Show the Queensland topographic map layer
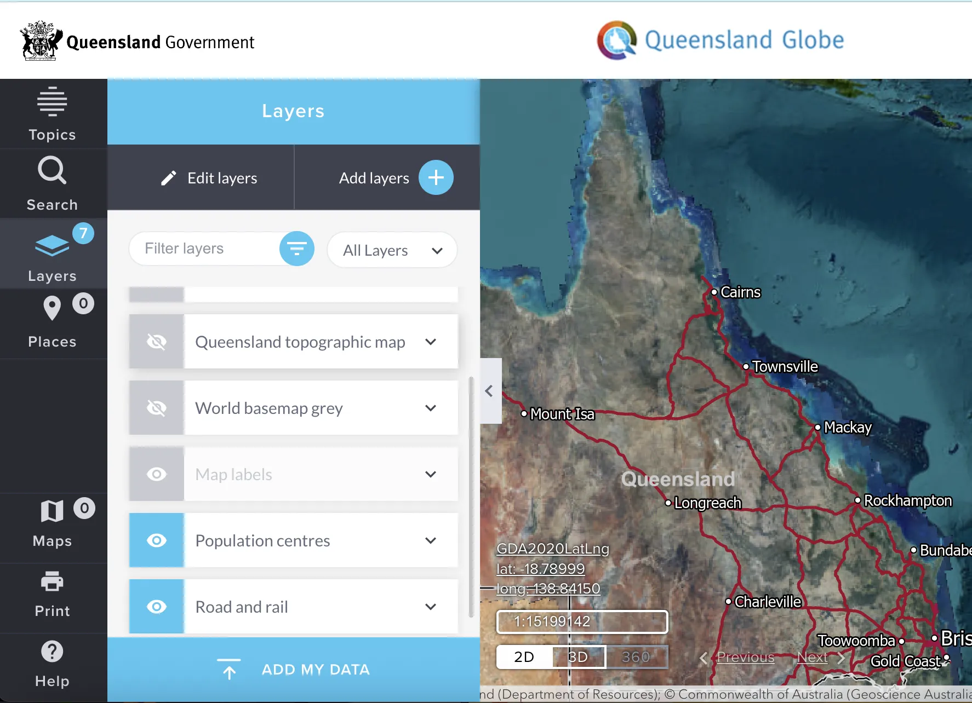The height and width of the screenshot is (703, 972). tap(157, 342)
